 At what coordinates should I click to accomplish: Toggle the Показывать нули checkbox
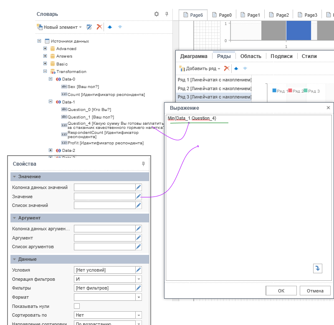(x=77, y=306)
